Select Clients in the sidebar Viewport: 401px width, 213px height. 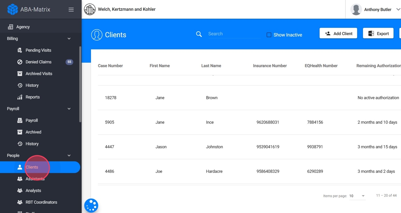tap(40, 167)
